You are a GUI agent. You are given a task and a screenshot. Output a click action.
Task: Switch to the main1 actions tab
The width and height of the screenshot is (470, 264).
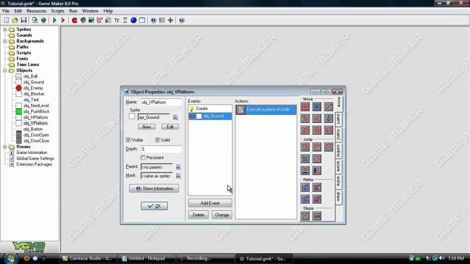pos(338,119)
